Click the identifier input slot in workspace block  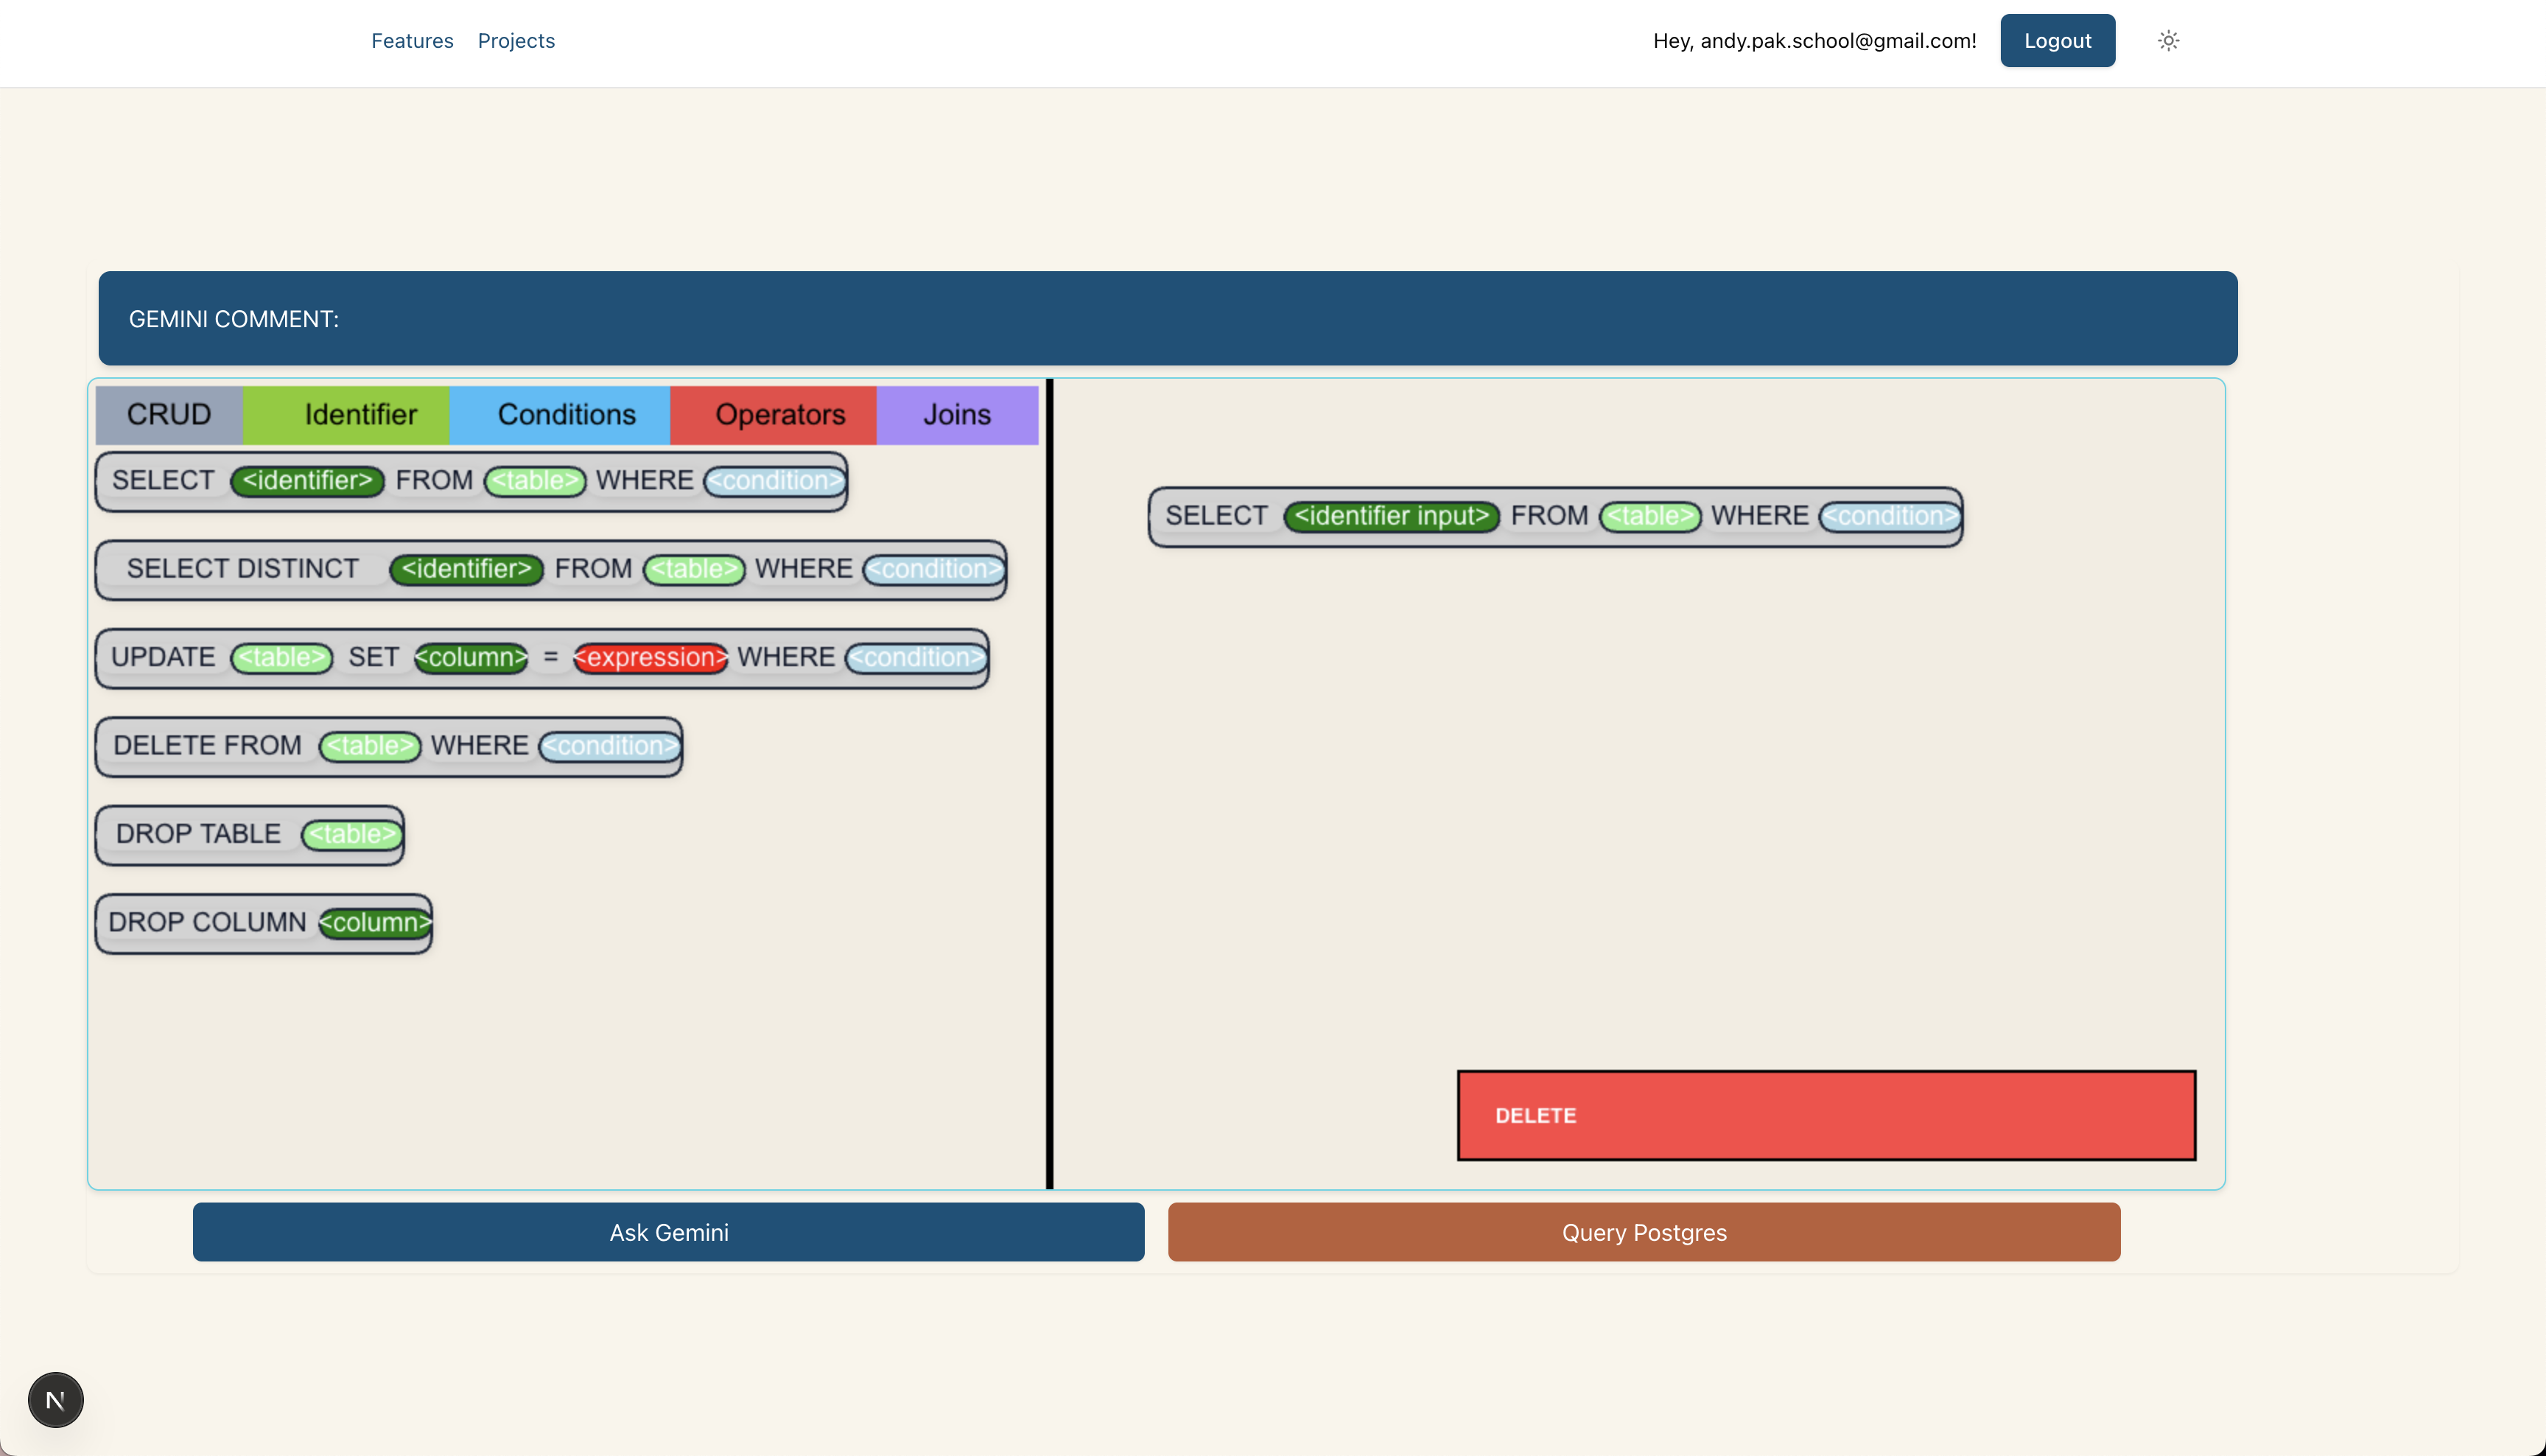point(1390,516)
